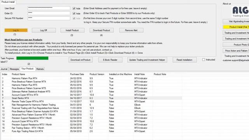Screen dimensions: 249x140
Task: Click the Visit Algotrading-Investment button
Action: coord(236,21)
